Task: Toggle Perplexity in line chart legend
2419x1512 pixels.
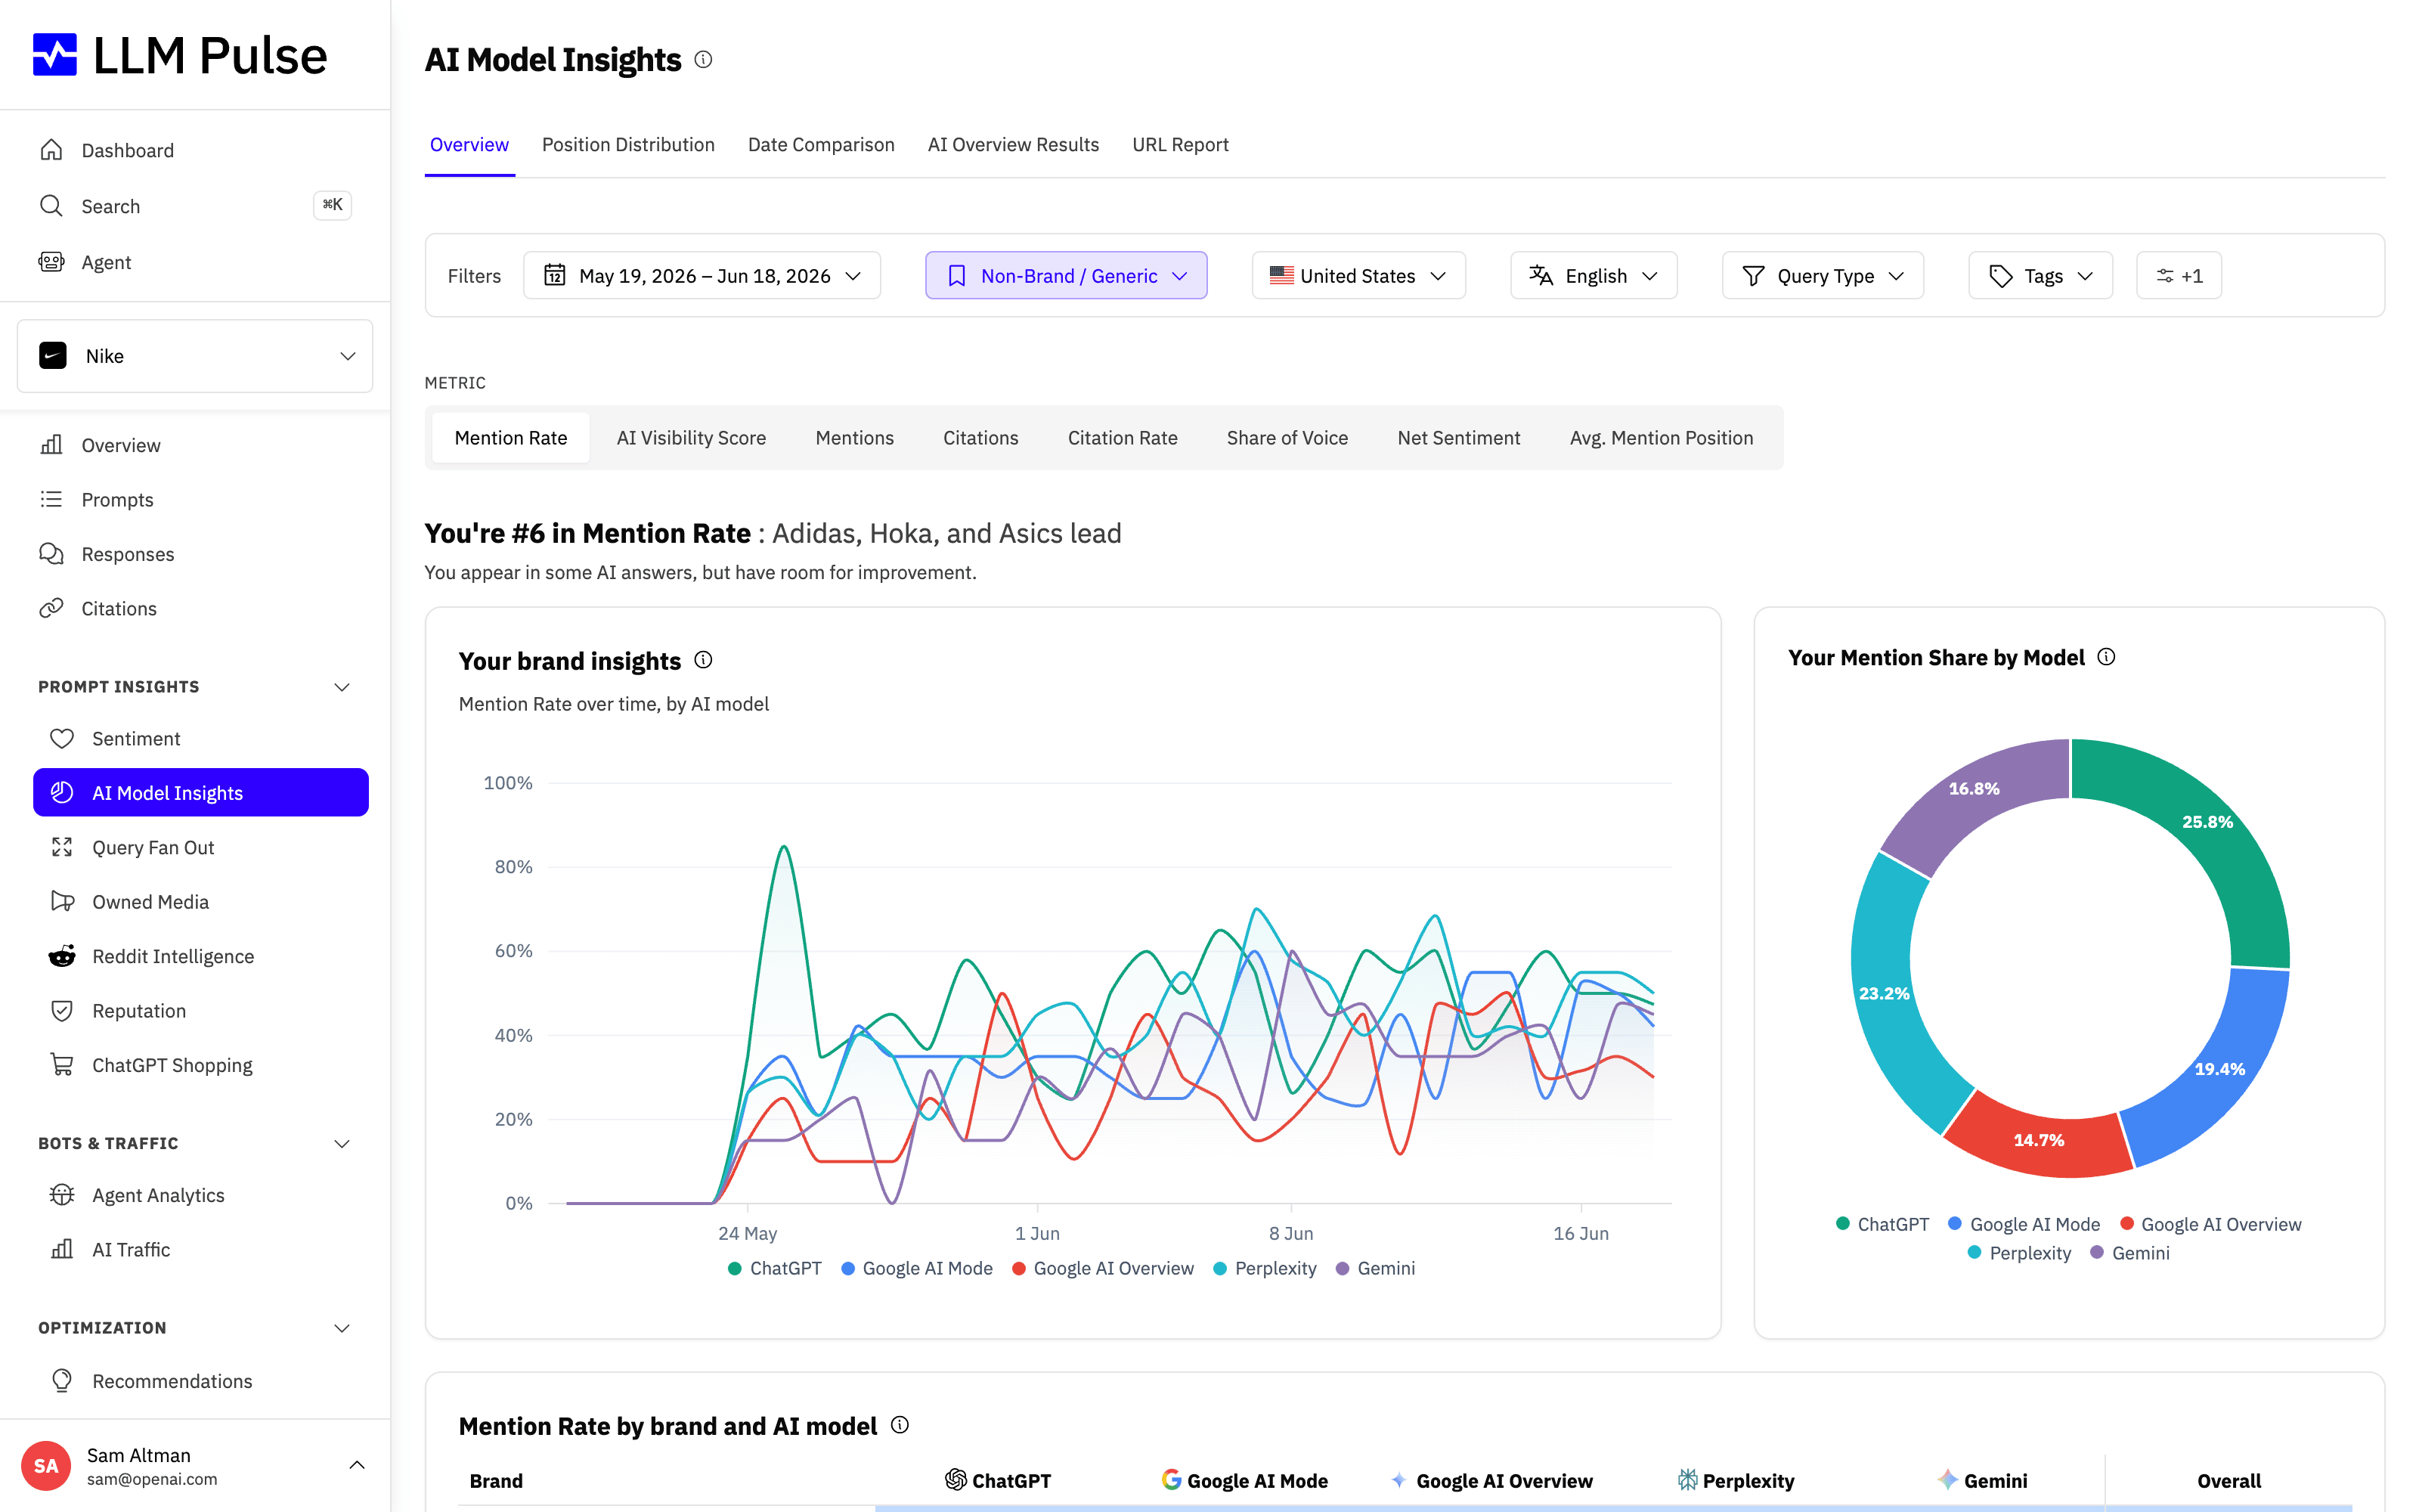Action: [x=1265, y=1268]
